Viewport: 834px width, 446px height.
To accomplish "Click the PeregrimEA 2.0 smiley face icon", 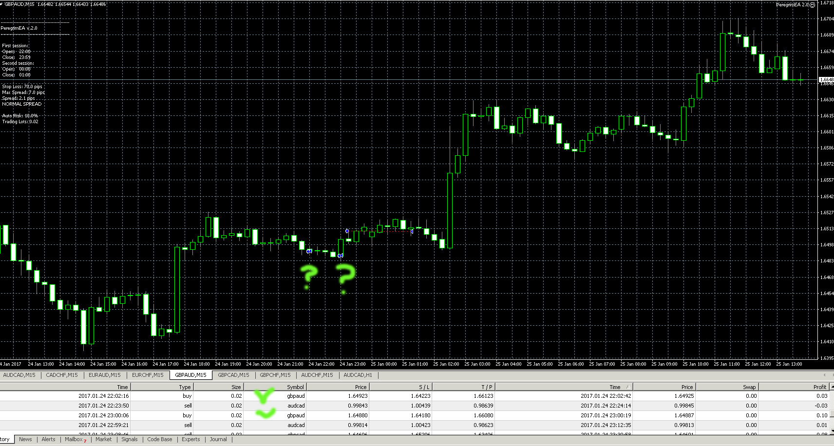I will tap(812, 5).
